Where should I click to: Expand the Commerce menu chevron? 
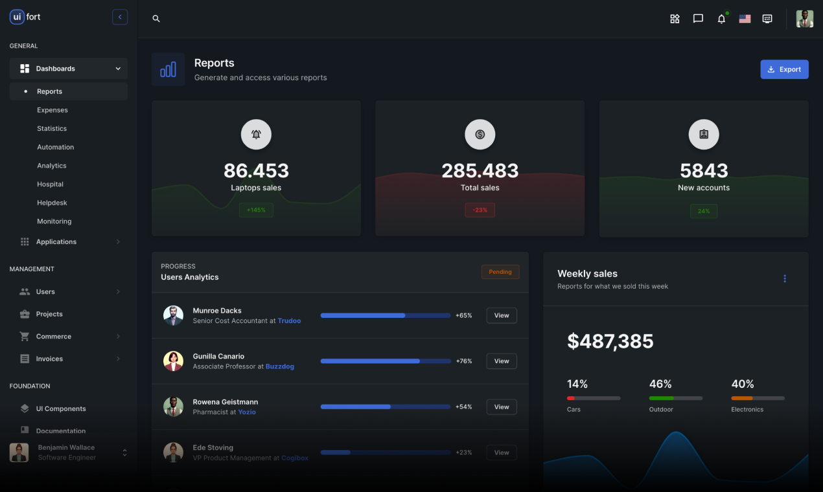(x=118, y=337)
